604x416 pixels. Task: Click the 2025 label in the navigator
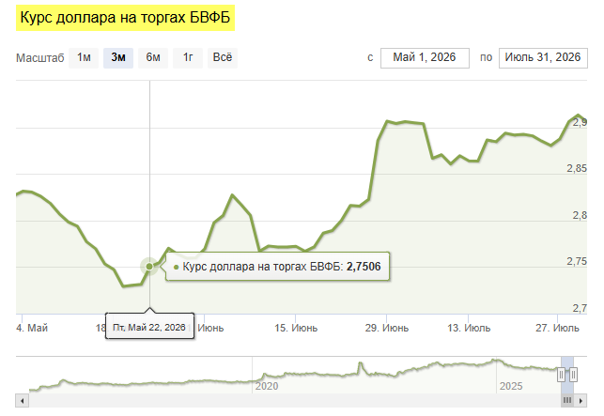[511, 386]
